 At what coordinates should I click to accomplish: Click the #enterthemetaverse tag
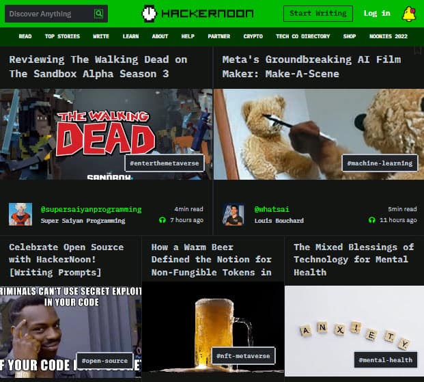165,163
